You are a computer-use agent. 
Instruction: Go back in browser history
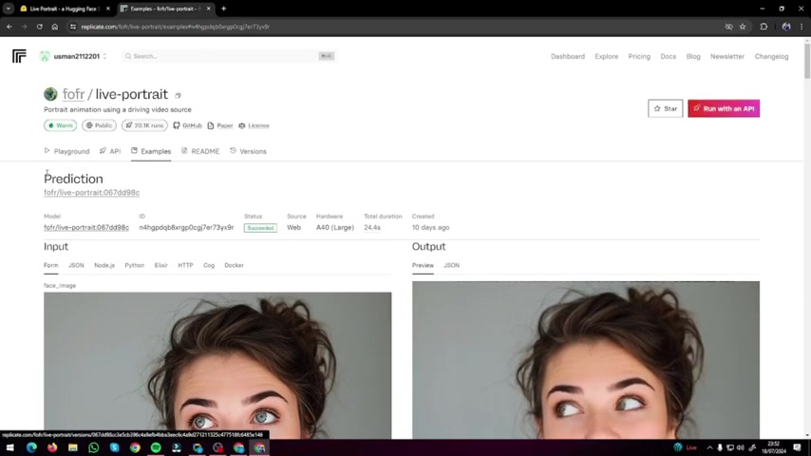point(9,27)
